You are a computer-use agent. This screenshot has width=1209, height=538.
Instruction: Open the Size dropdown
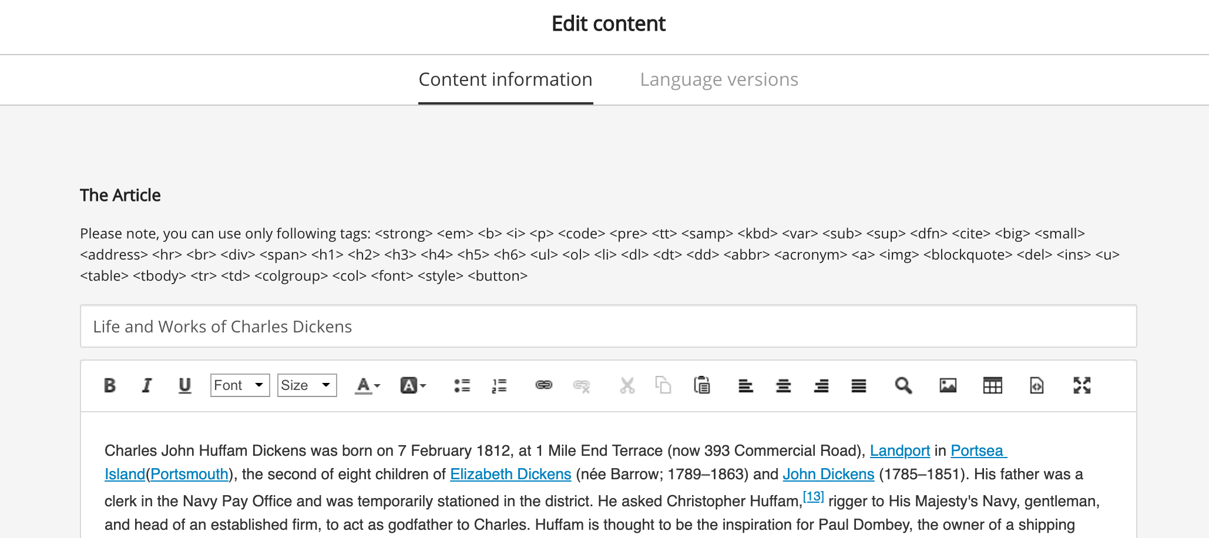pos(307,385)
